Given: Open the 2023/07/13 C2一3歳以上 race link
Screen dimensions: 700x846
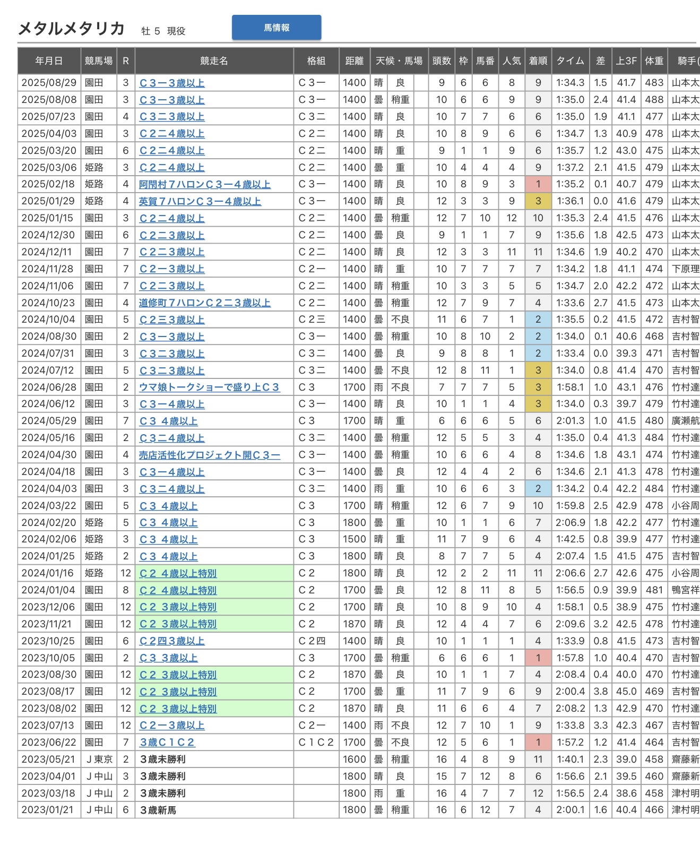Looking at the screenshot, I should (x=171, y=726).
